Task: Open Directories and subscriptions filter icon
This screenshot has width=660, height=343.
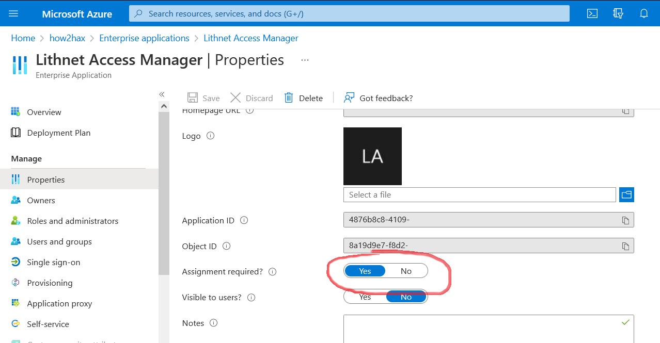Action: (x=618, y=14)
